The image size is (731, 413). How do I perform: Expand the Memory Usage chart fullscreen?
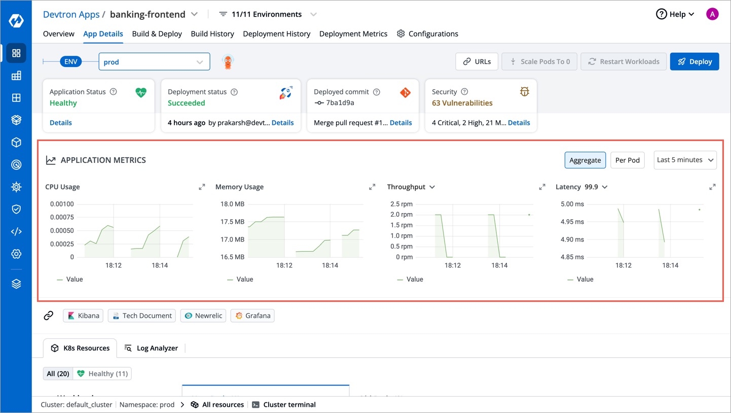(x=372, y=187)
